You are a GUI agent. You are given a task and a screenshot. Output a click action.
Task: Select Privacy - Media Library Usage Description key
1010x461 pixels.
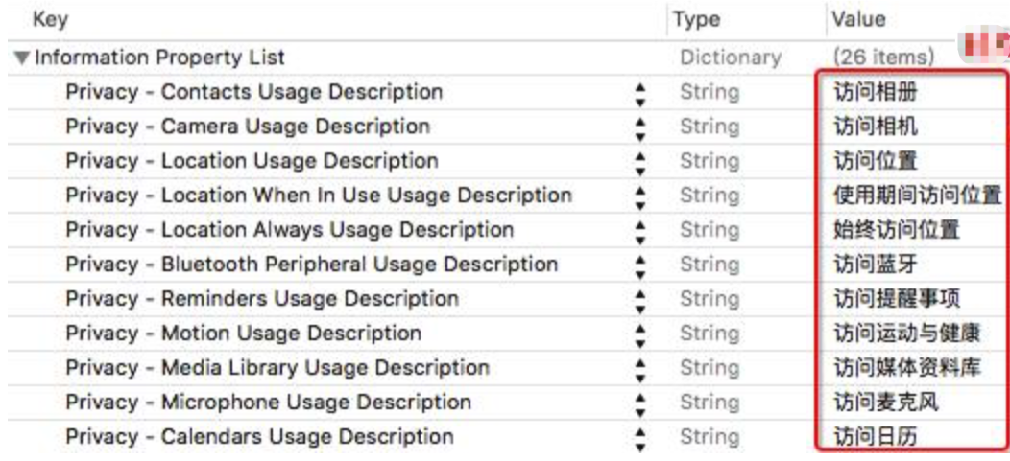coord(277,369)
